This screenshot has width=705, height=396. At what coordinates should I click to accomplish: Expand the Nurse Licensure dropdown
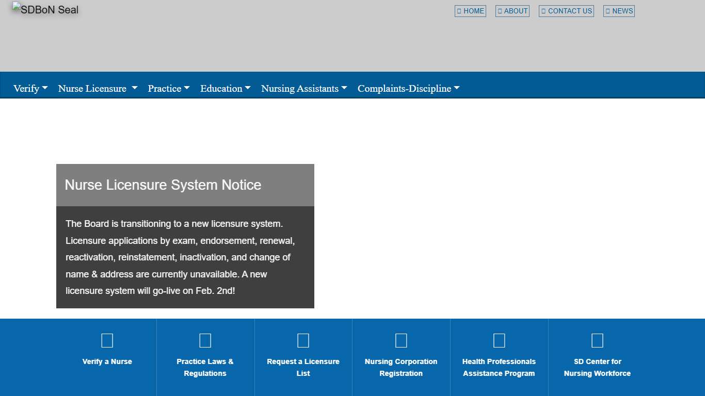(x=98, y=88)
